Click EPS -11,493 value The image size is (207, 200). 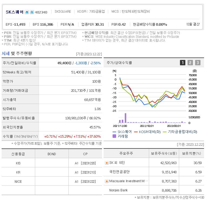pos(15,25)
